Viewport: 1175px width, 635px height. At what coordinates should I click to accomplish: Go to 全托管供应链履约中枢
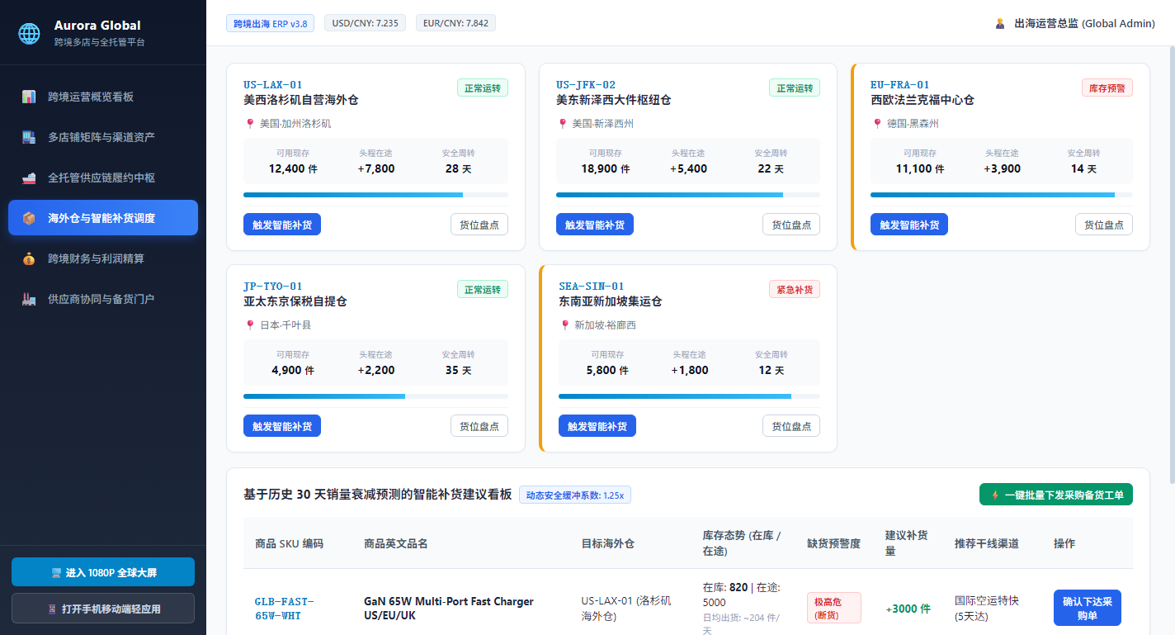click(x=103, y=178)
